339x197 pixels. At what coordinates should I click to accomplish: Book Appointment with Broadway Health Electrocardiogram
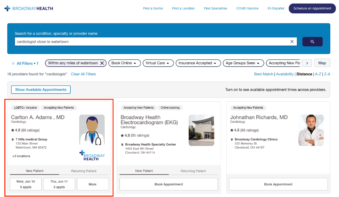pos(169,184)
